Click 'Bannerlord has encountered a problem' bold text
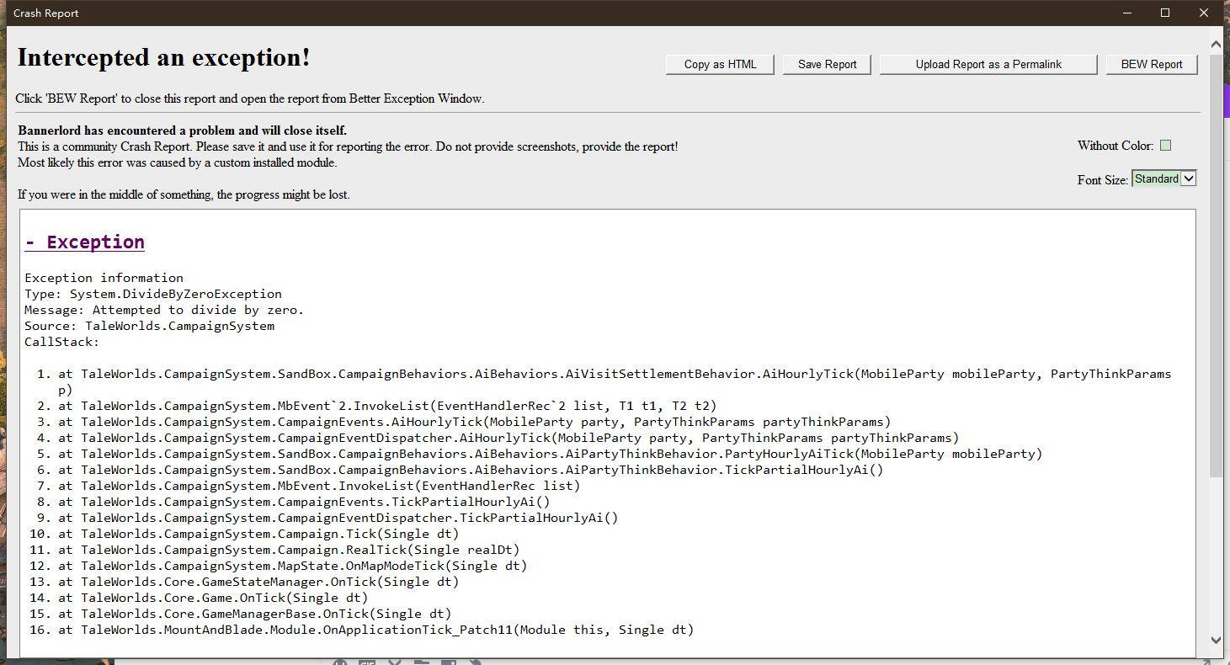The height and width of the screenshot is (665, 1230). pos(182,130)
